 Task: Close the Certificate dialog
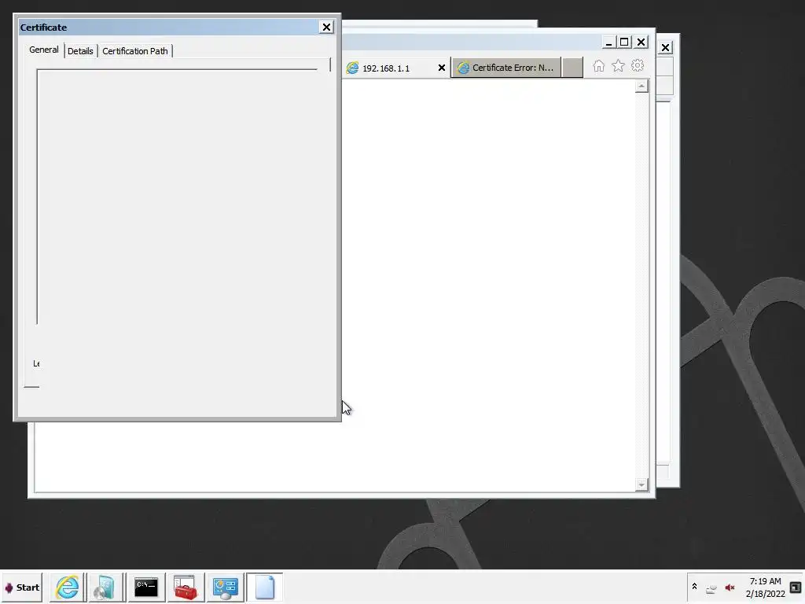326,28
